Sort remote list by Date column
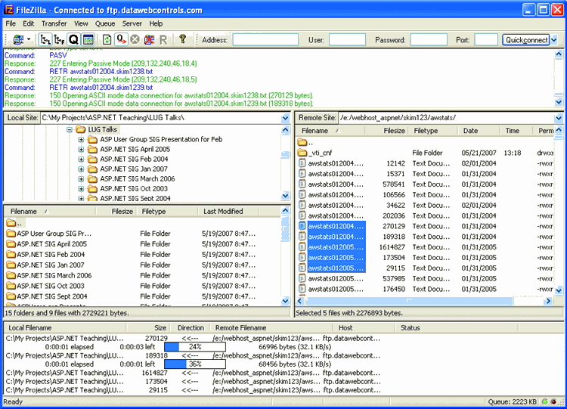Screen dimensions: 567x409 (x=479, y=131)
